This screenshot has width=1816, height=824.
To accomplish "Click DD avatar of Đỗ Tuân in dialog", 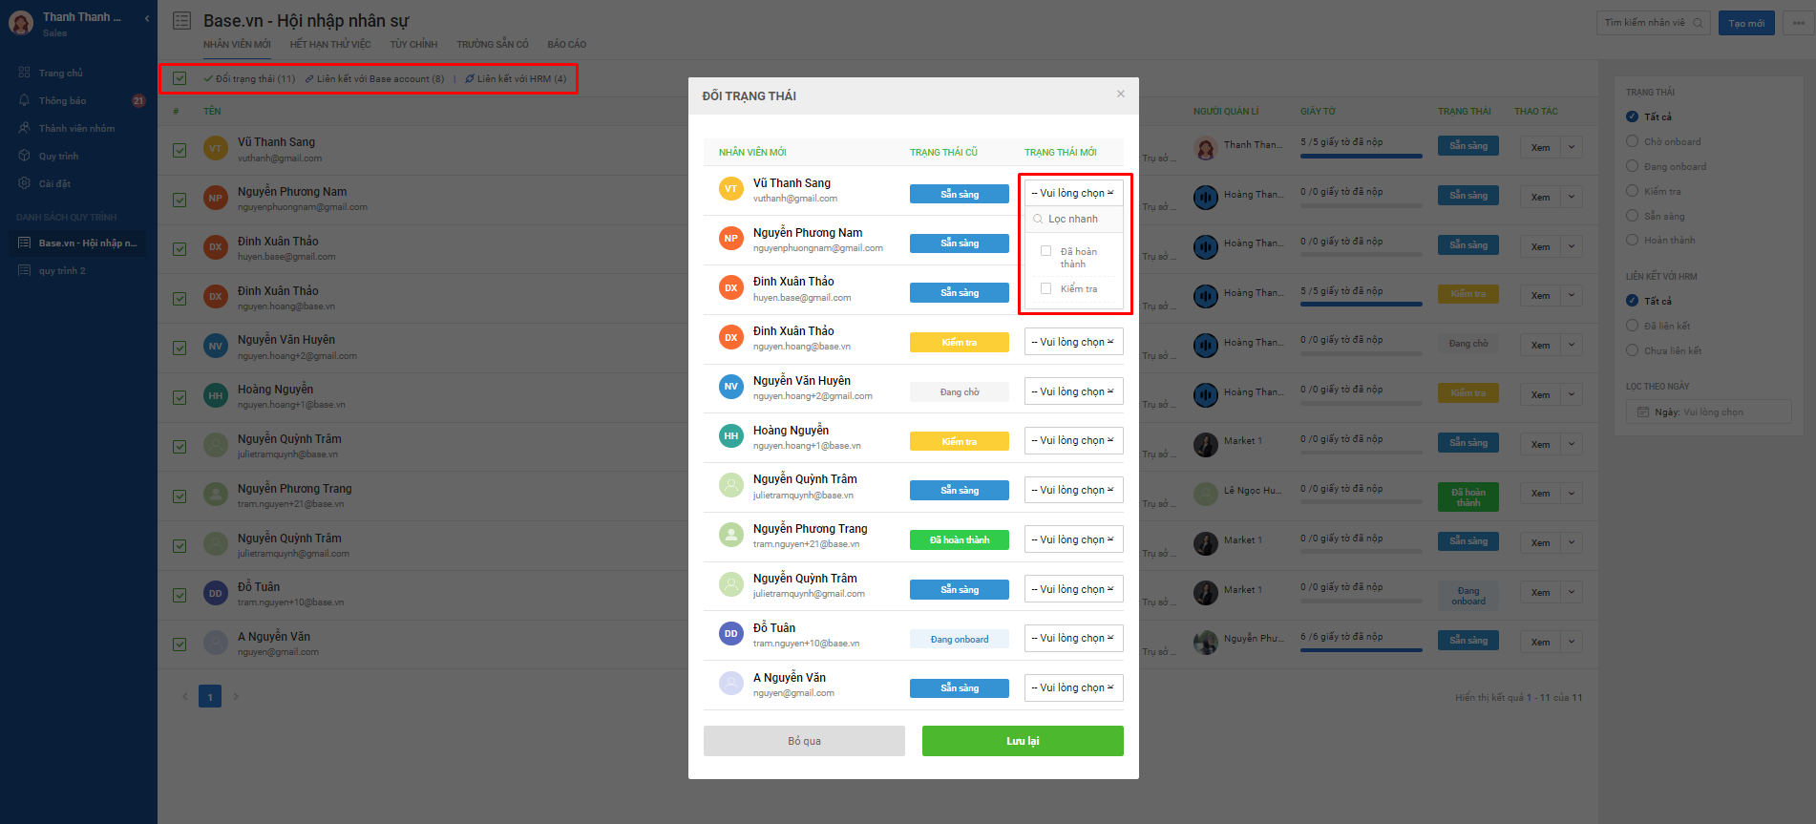I will tap(730, 634).
